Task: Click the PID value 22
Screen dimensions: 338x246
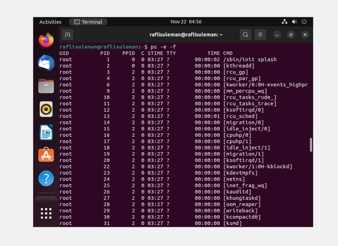Action: [107, 166]
